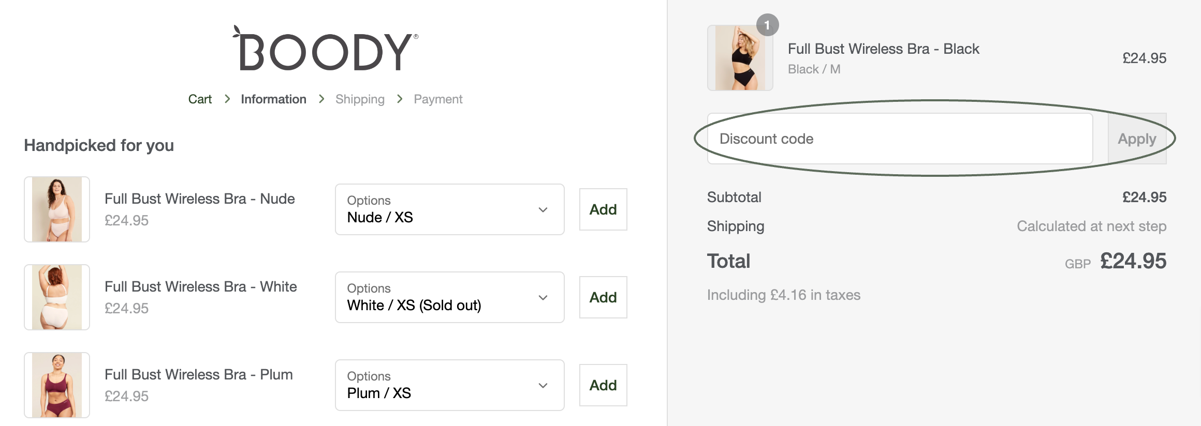This screenshot has width=1201, height=426.
Task: Focus the Discount code input field
Action: pyautogui.click(x=900, y=139)
